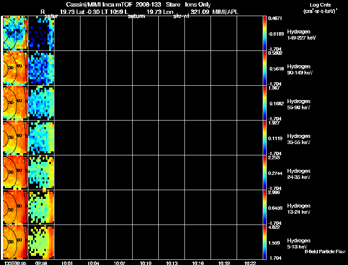Image resolution: width=348 pixels, height=265 pixels.
Task: Click the '10:19' time axis label
Action: click(x=224, y=263)
